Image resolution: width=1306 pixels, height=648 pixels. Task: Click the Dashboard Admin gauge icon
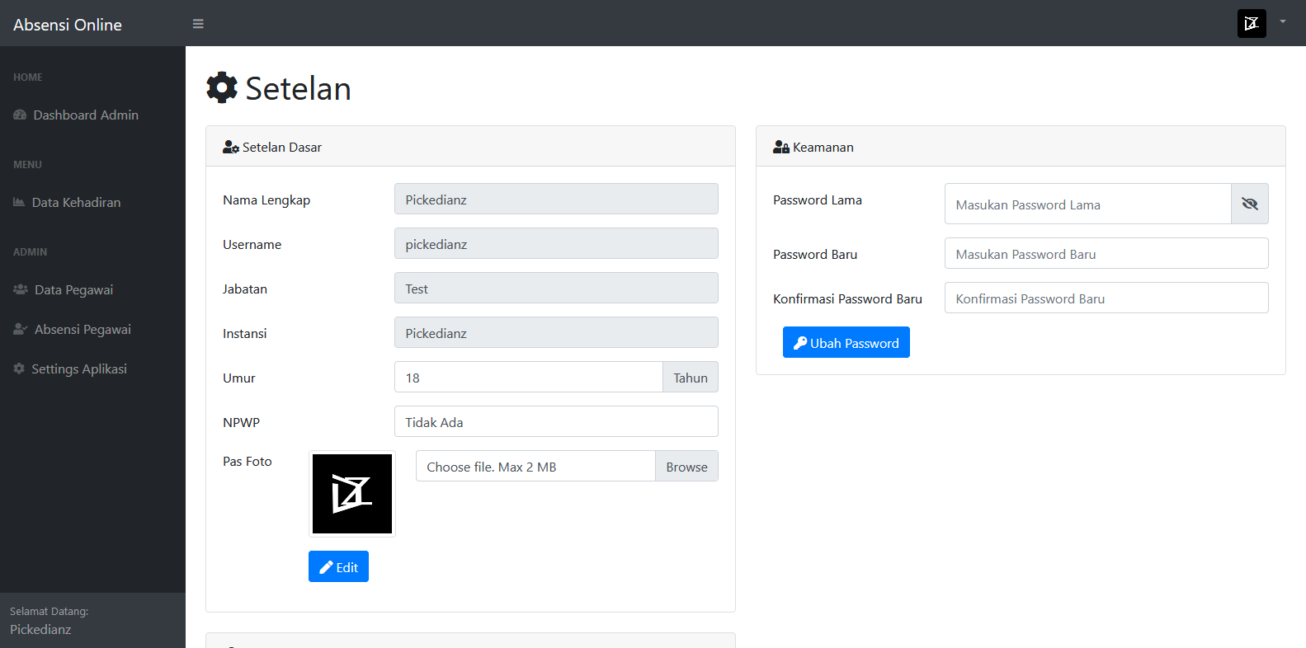[x=20, y=115]
